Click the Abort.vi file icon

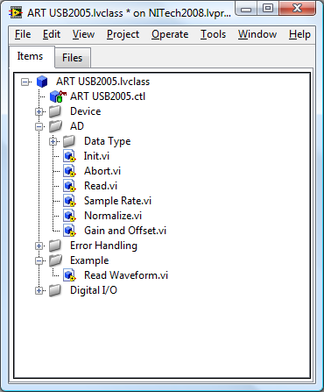69,171
